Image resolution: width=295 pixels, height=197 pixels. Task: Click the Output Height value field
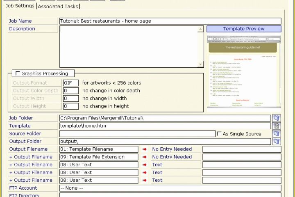(x=71, y=106)
